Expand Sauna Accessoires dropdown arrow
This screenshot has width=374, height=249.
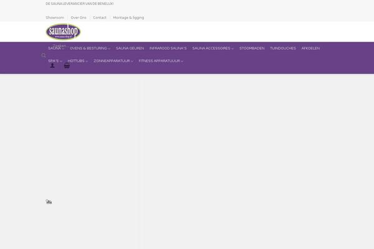[x=233, y=49]
